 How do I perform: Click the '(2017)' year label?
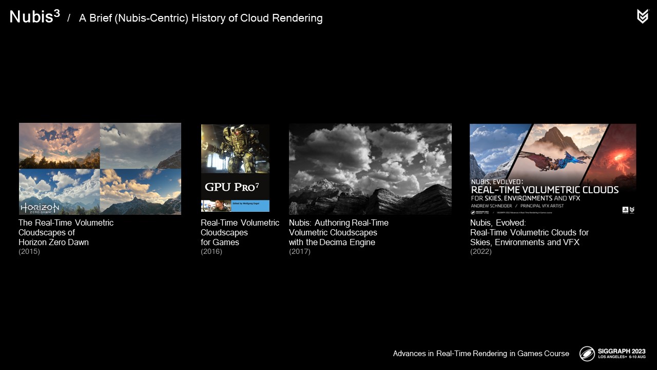click(300, 251)
